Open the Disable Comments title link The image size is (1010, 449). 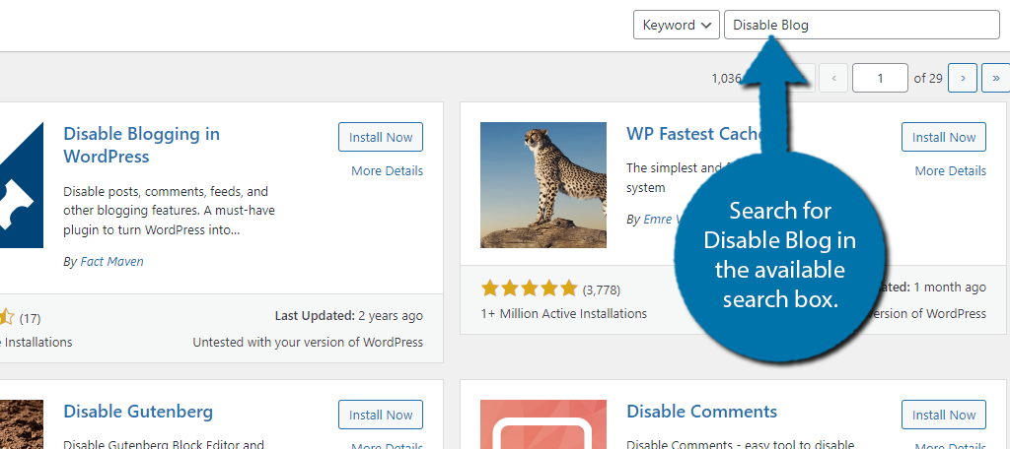(x=701, y=411)
